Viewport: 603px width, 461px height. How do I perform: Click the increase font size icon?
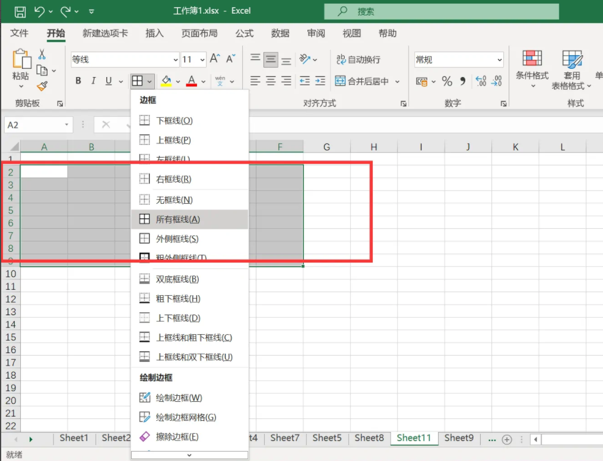pos(215,59)
